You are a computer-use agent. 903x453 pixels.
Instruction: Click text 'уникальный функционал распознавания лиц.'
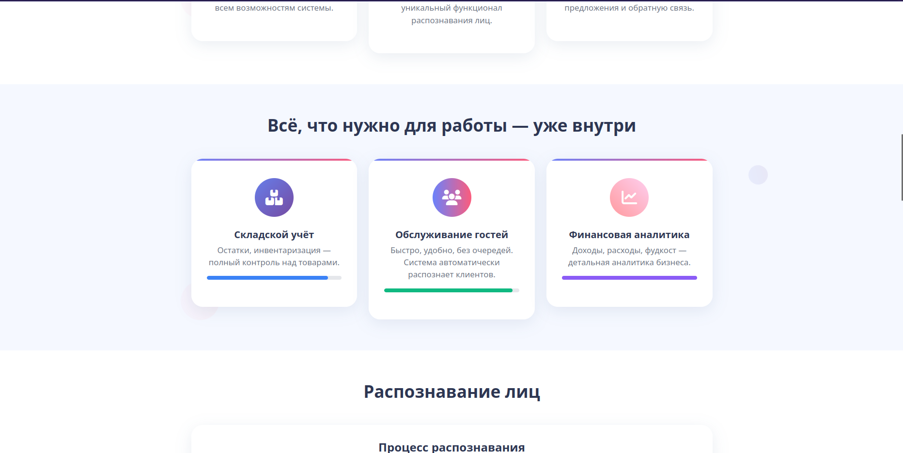click(451, 14)
